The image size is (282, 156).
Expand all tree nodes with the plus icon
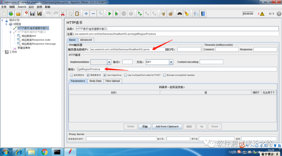point(86,14)
